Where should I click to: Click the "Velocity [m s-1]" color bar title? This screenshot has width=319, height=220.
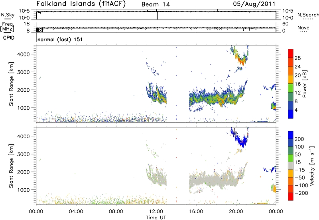312,166
